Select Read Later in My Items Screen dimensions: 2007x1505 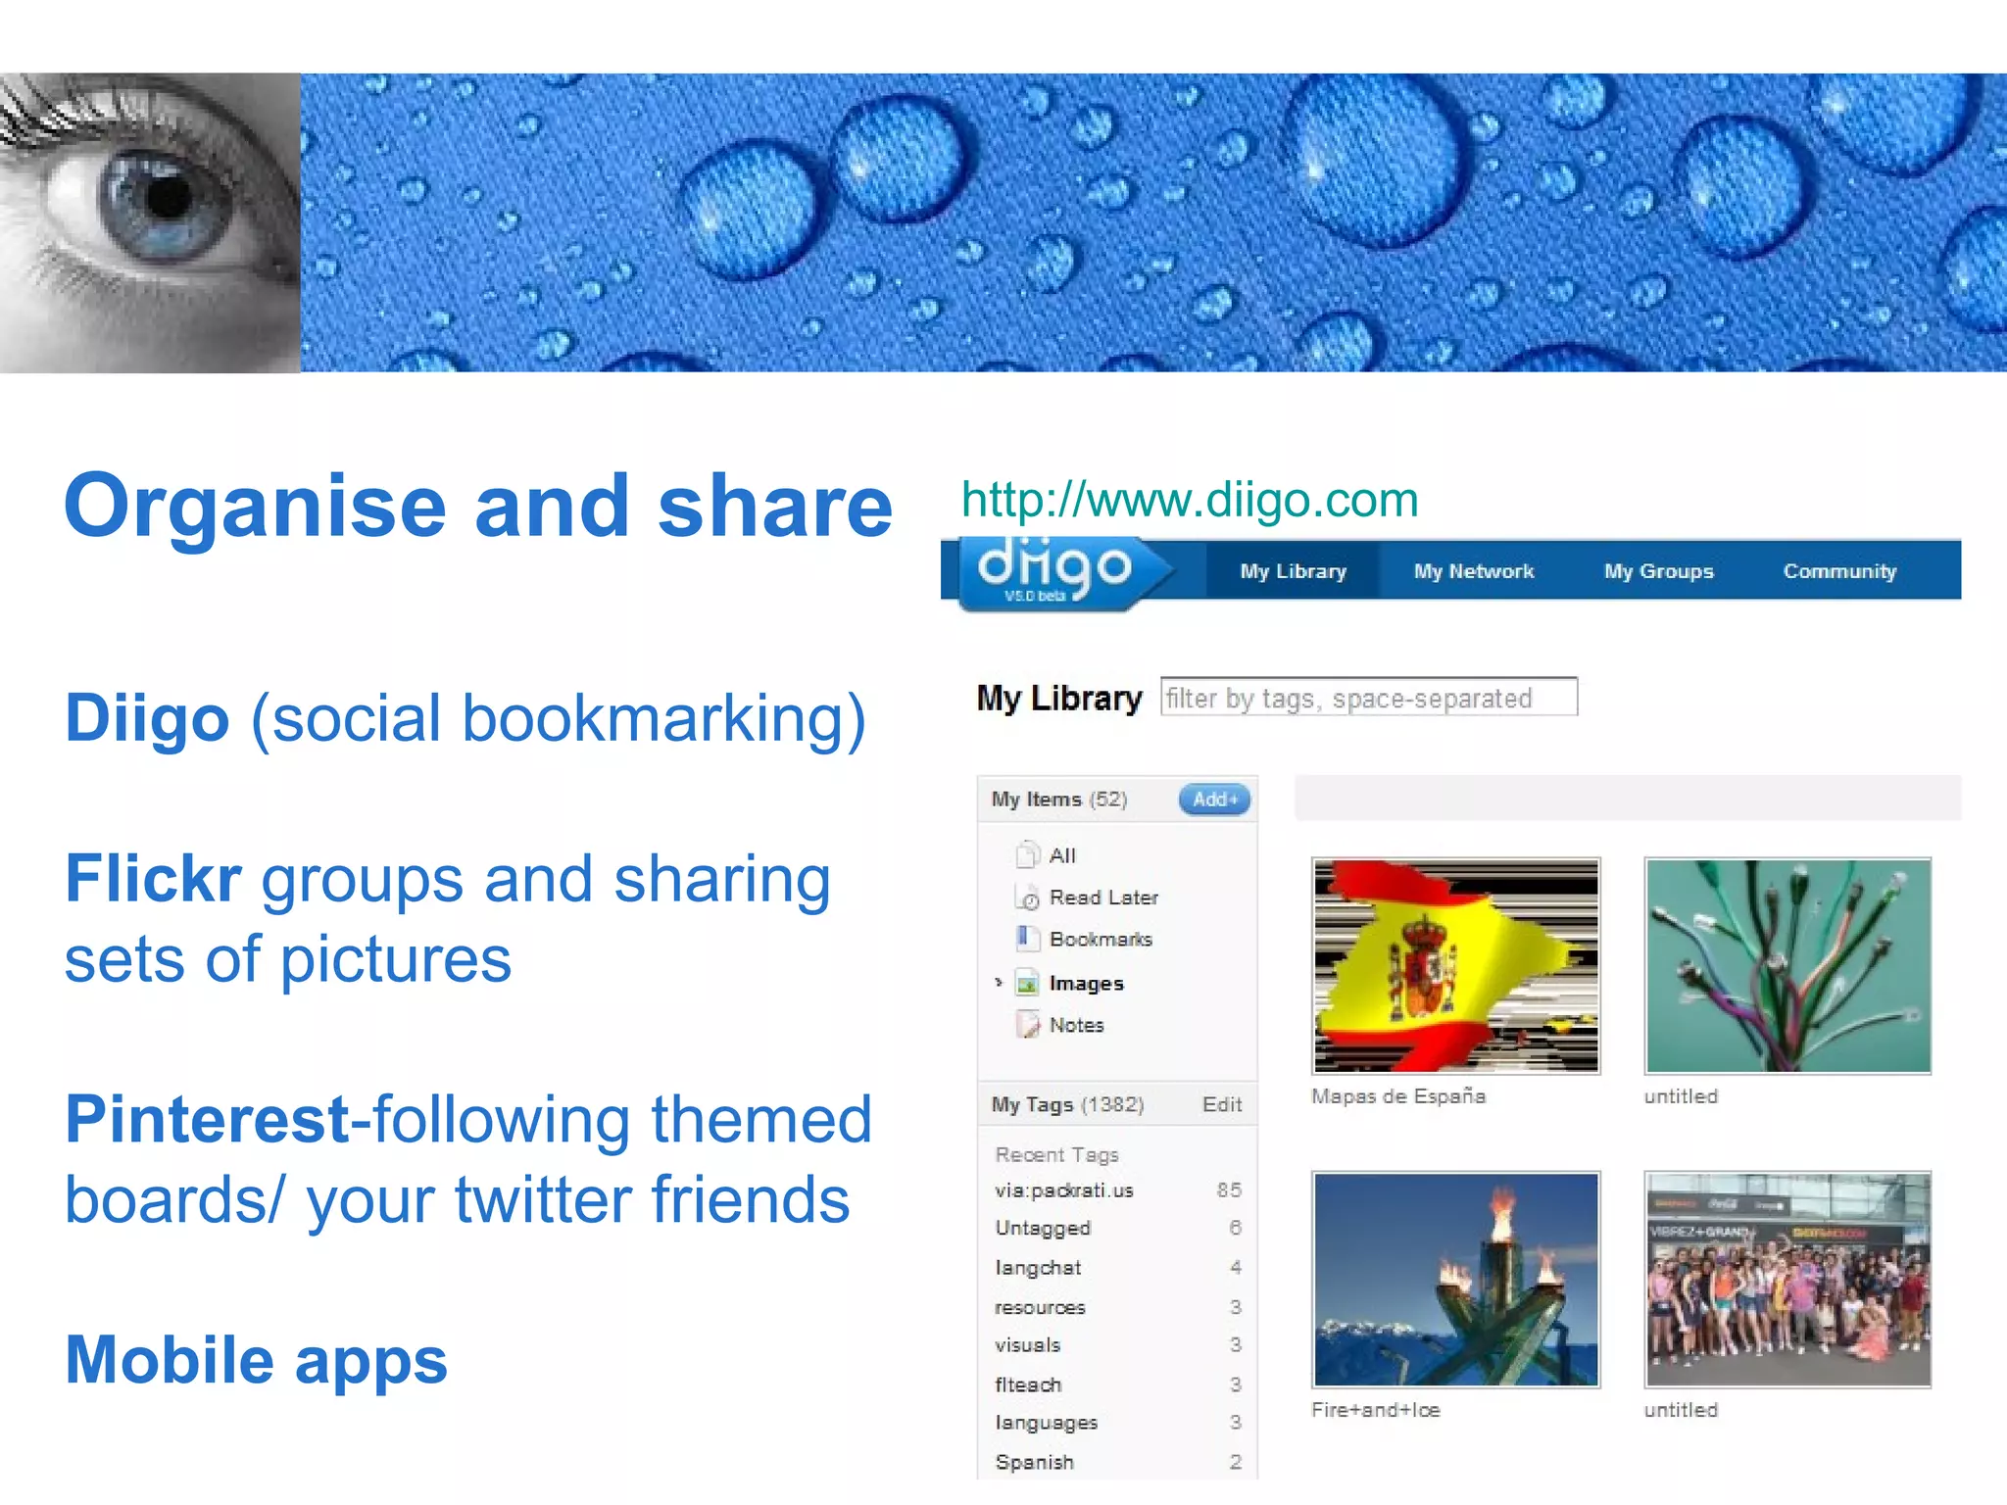[1103, 898]
